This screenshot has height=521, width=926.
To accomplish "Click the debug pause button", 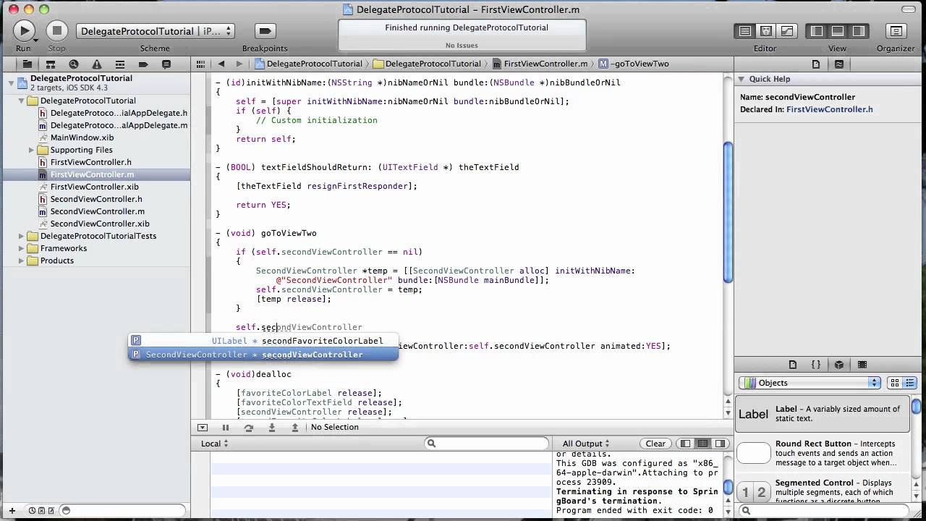I will tap(225, 428).
